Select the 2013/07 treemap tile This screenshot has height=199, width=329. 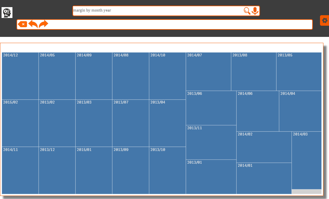131,123
